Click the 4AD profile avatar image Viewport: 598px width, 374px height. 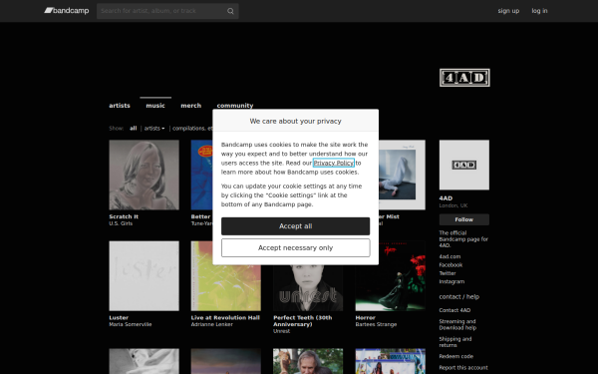pos(464,165)
